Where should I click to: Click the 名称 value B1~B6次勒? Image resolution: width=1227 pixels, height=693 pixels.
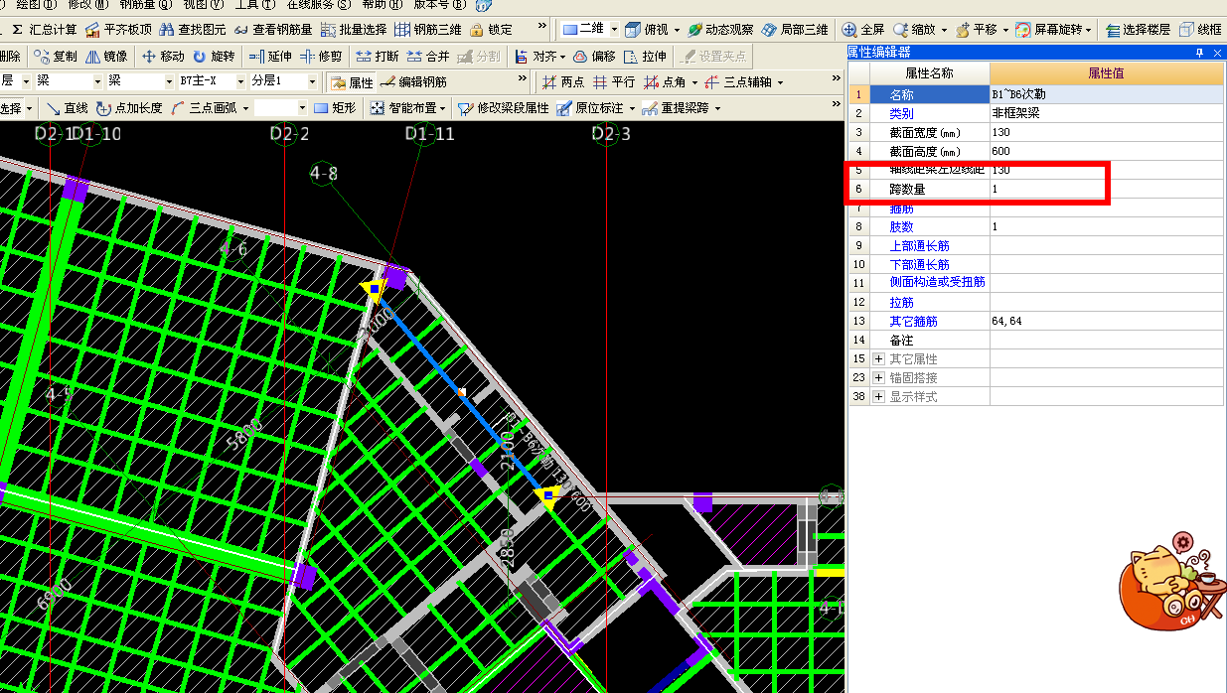[1107, 94]
